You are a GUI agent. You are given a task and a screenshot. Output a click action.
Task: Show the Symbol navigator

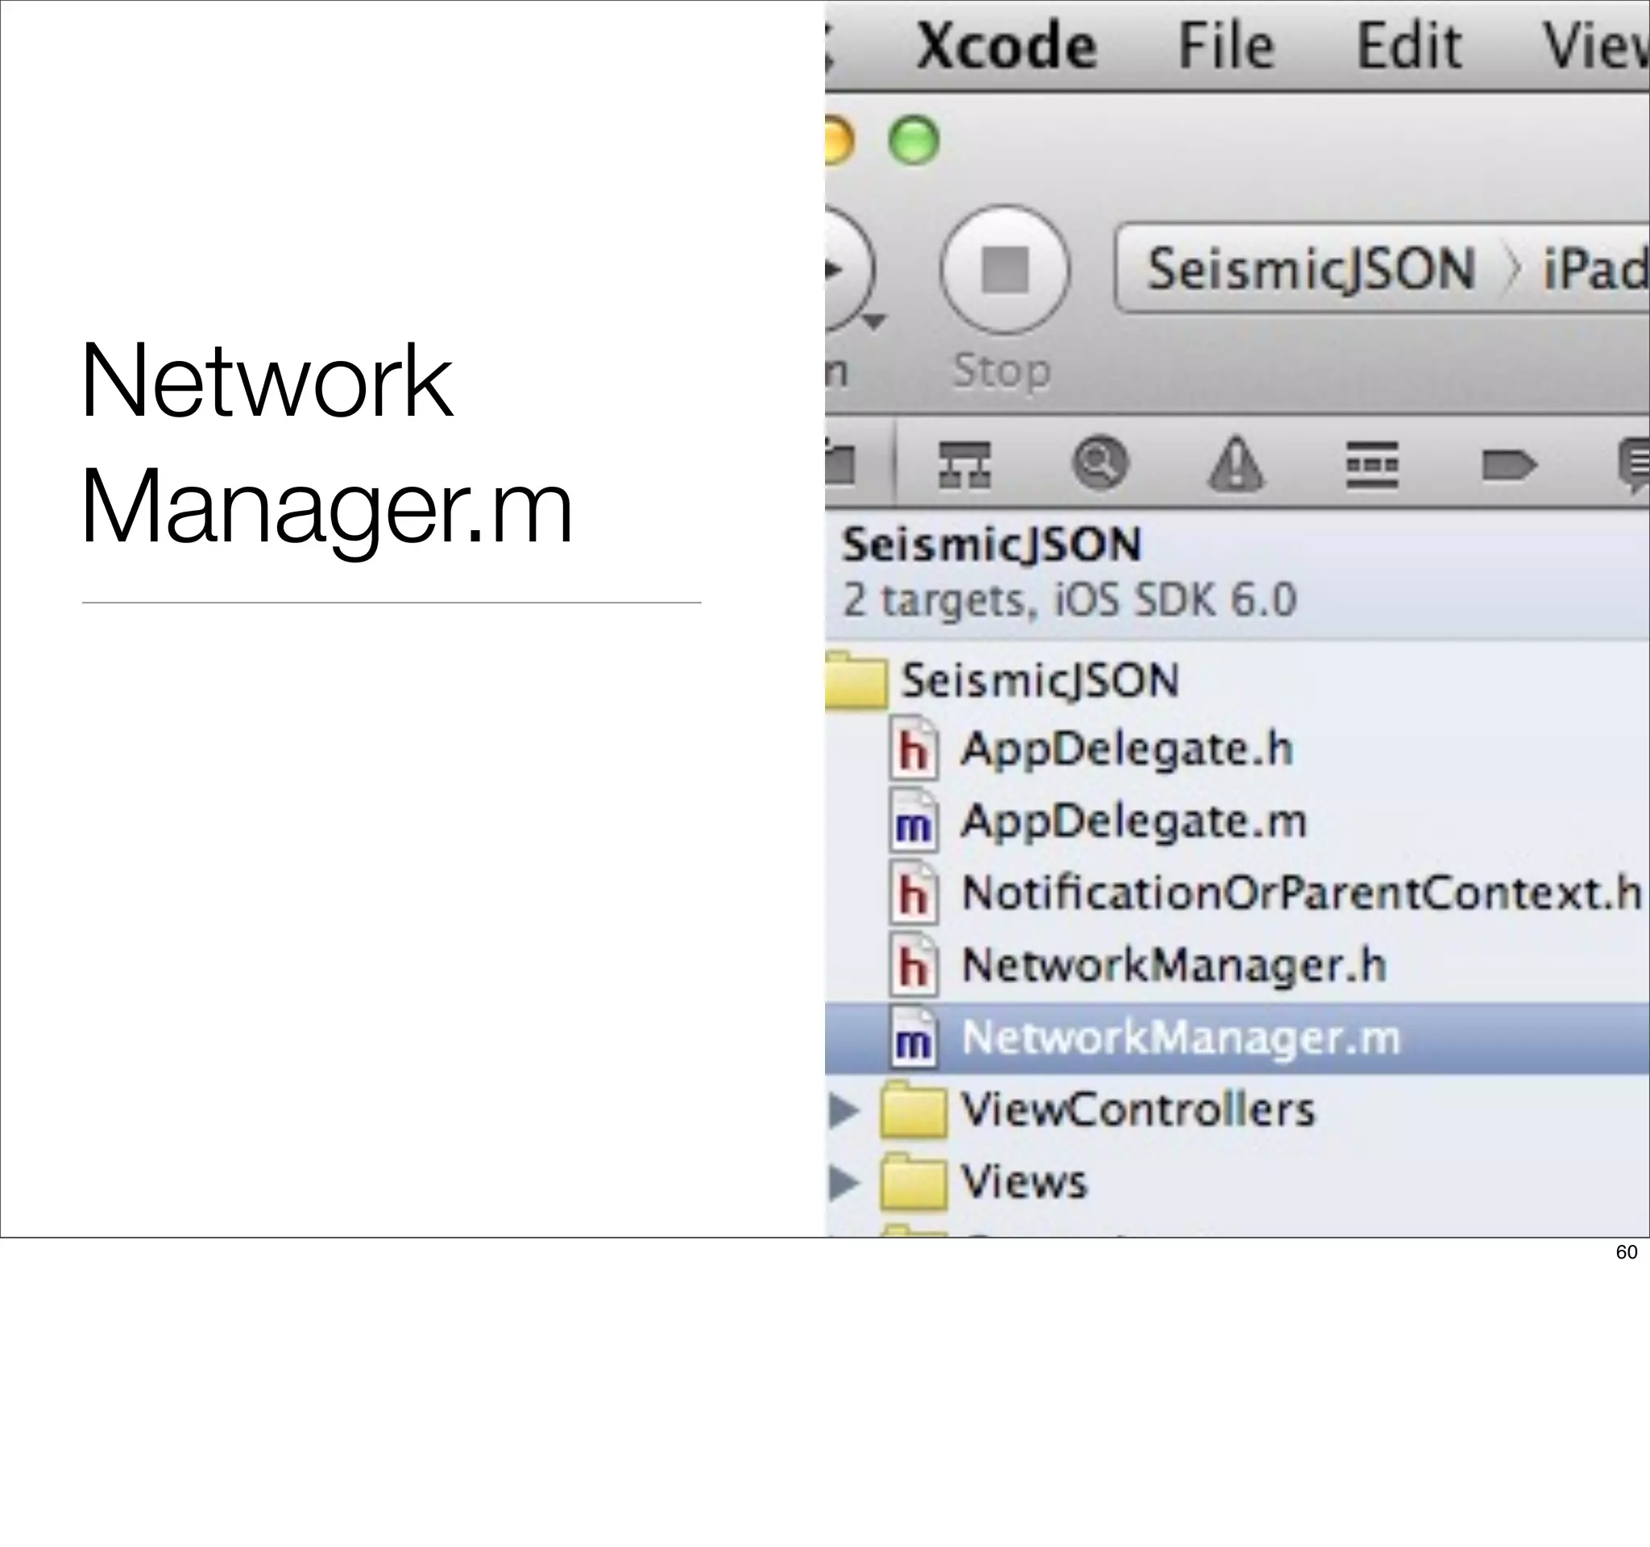click(x=964, y=464)
